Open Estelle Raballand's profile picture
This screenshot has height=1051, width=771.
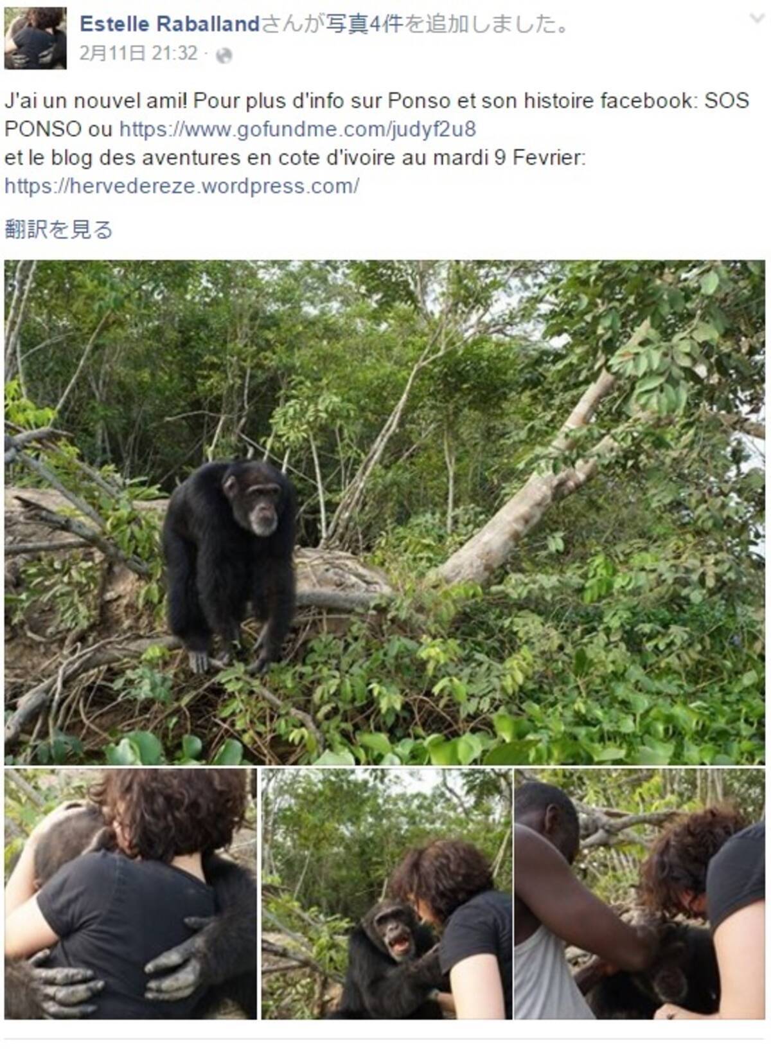35,38
